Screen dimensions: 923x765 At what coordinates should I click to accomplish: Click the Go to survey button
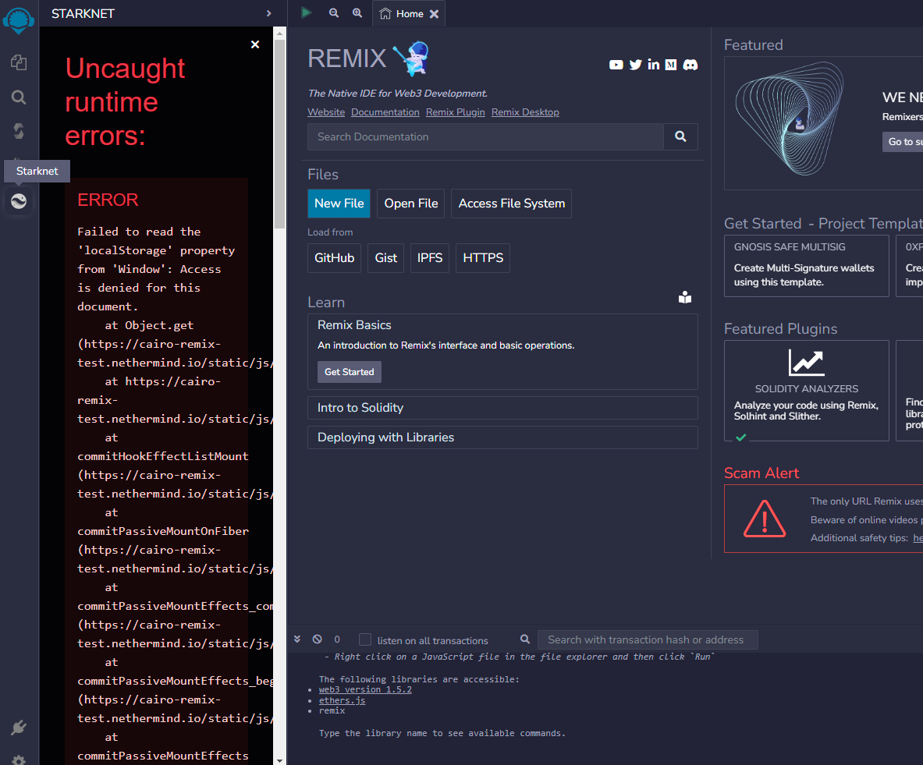903,142
